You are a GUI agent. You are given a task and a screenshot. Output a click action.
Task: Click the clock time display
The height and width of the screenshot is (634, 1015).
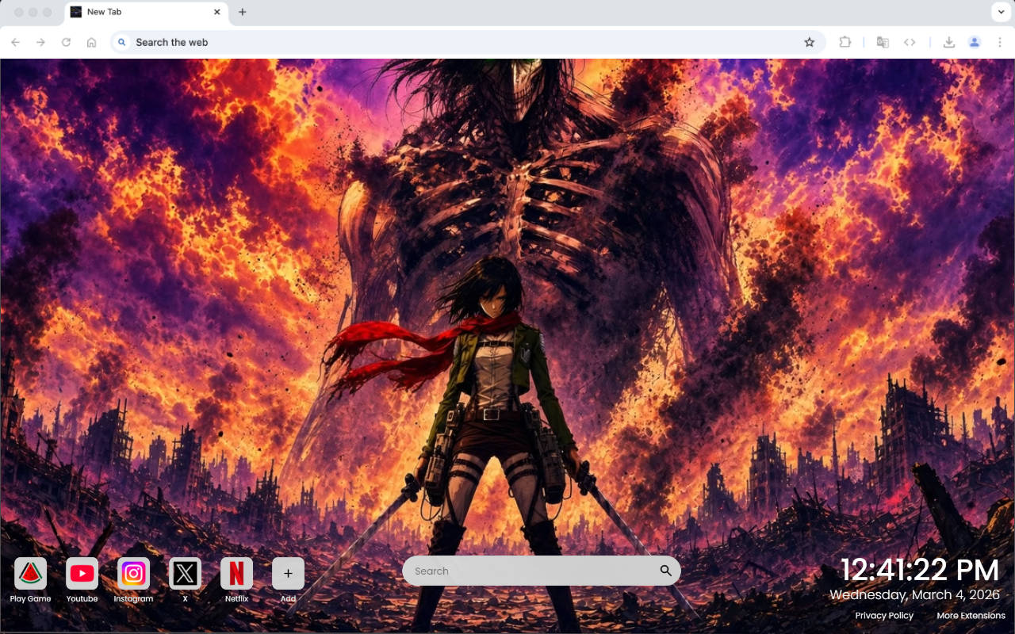pyautogui.click(x=920, y=570)
